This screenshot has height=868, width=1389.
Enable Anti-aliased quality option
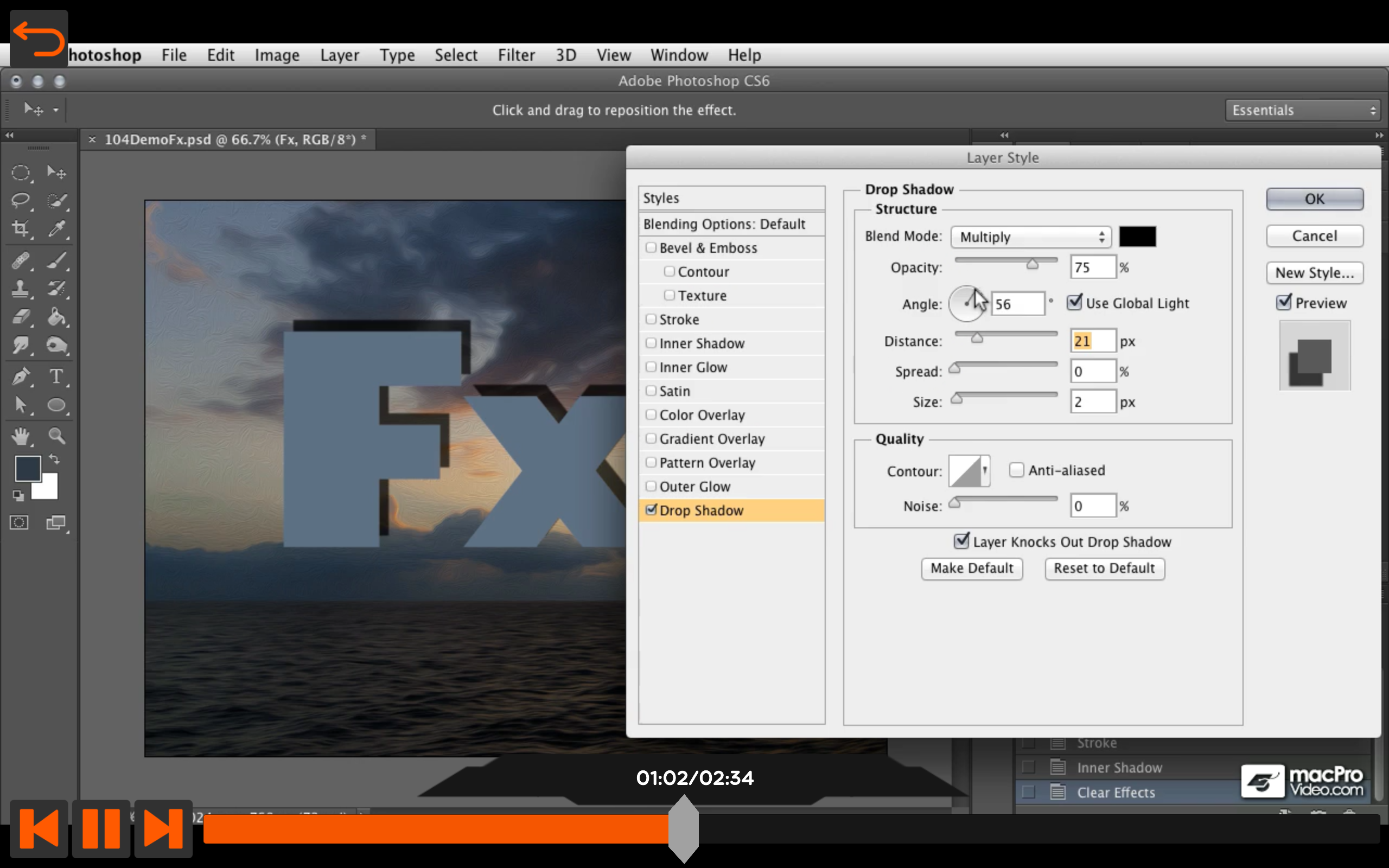(x=1017, y=470)
